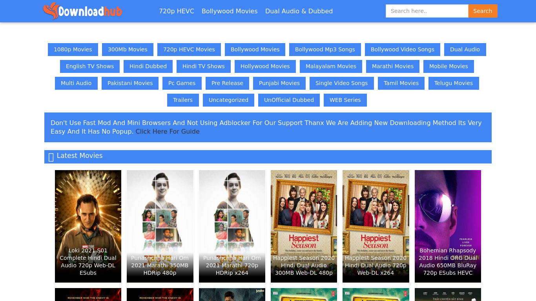Open Bohemian Rhapsody 2018 movie poster

click(448, 226)
